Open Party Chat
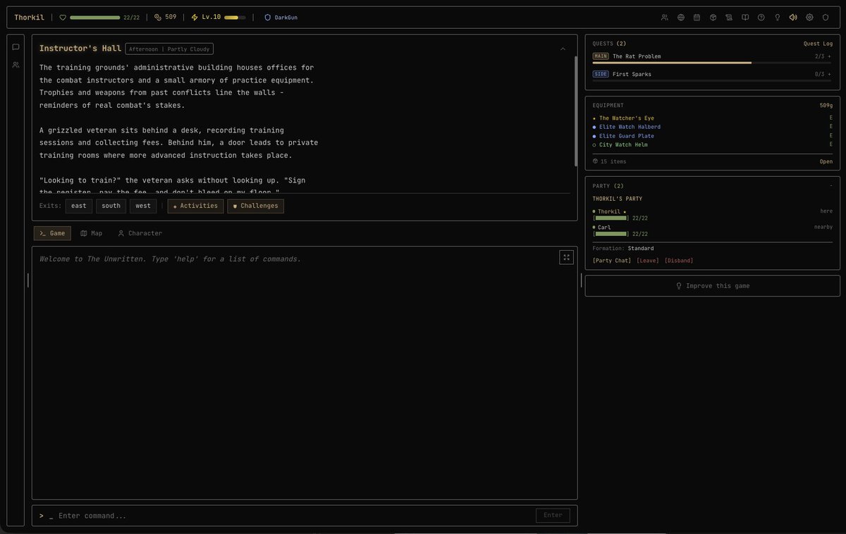The image size is (846, 534). click(x=612, y=261)
